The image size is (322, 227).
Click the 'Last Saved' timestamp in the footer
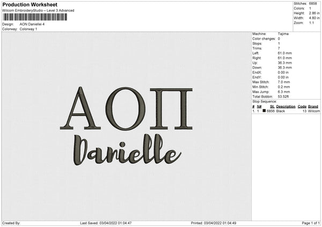[106, 223]
